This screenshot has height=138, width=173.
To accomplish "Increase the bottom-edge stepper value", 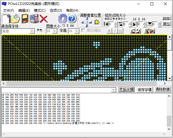I will [x=159, y=23].
